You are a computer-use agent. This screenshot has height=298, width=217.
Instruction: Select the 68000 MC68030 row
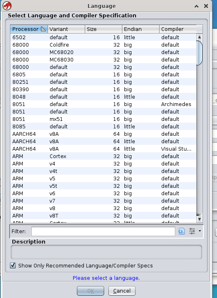click(x=103, y=59)
